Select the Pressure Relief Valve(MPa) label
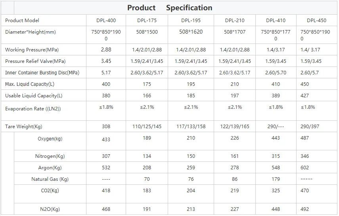The image size is (339, 216). coord(35,61)
